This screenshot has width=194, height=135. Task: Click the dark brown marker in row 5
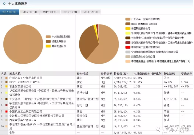coord(6,99)
